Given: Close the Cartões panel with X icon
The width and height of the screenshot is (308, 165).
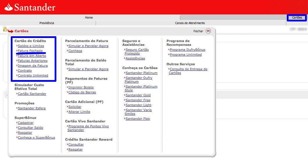Looking at the screenshot, I should tap(208, 31).
